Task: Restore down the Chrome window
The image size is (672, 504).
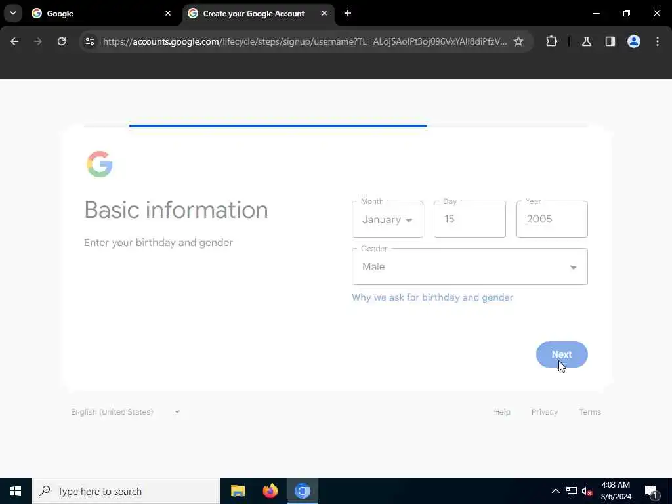Action: pos(627,13)
